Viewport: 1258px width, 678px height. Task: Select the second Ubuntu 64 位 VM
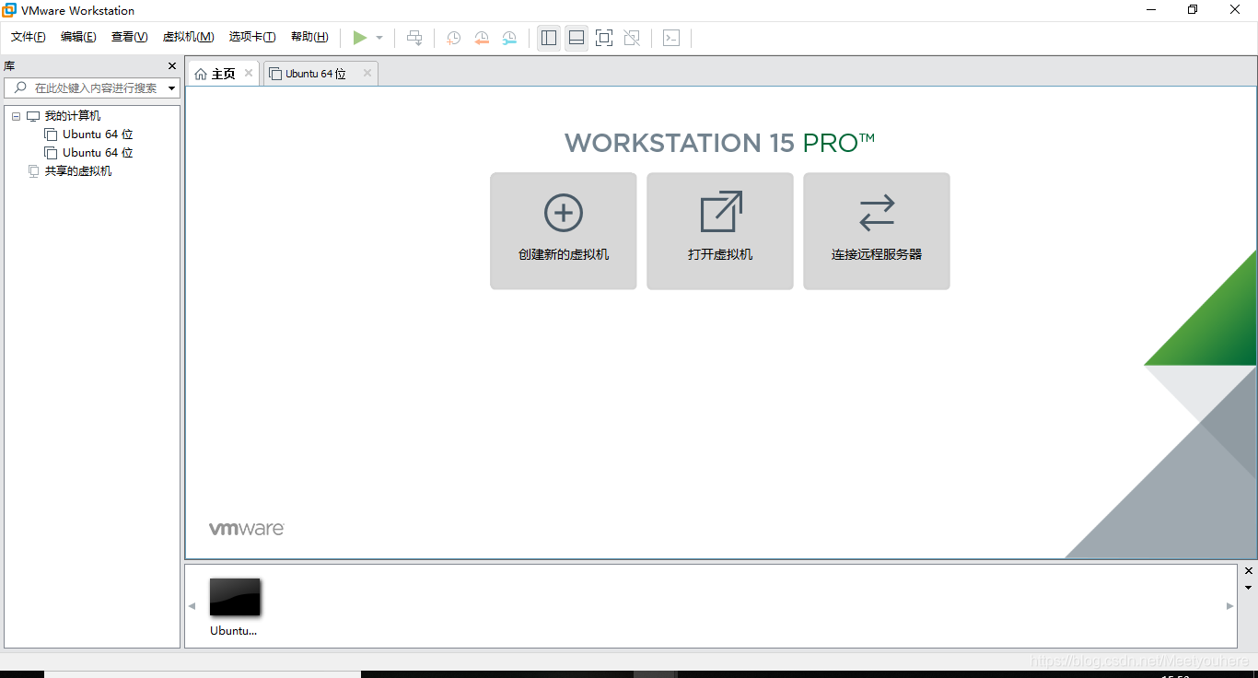pyautogui.click(x=98, y=153)
